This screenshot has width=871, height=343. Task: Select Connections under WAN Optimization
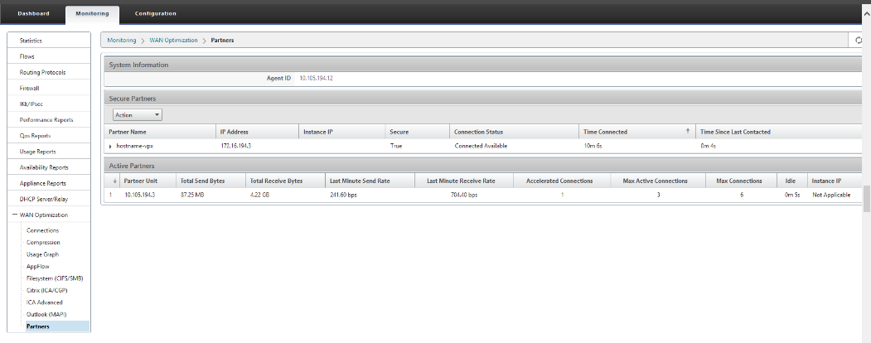[43, 230]
